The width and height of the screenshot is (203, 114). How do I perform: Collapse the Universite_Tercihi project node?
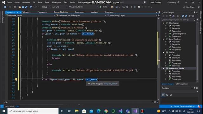coord(163,68)
